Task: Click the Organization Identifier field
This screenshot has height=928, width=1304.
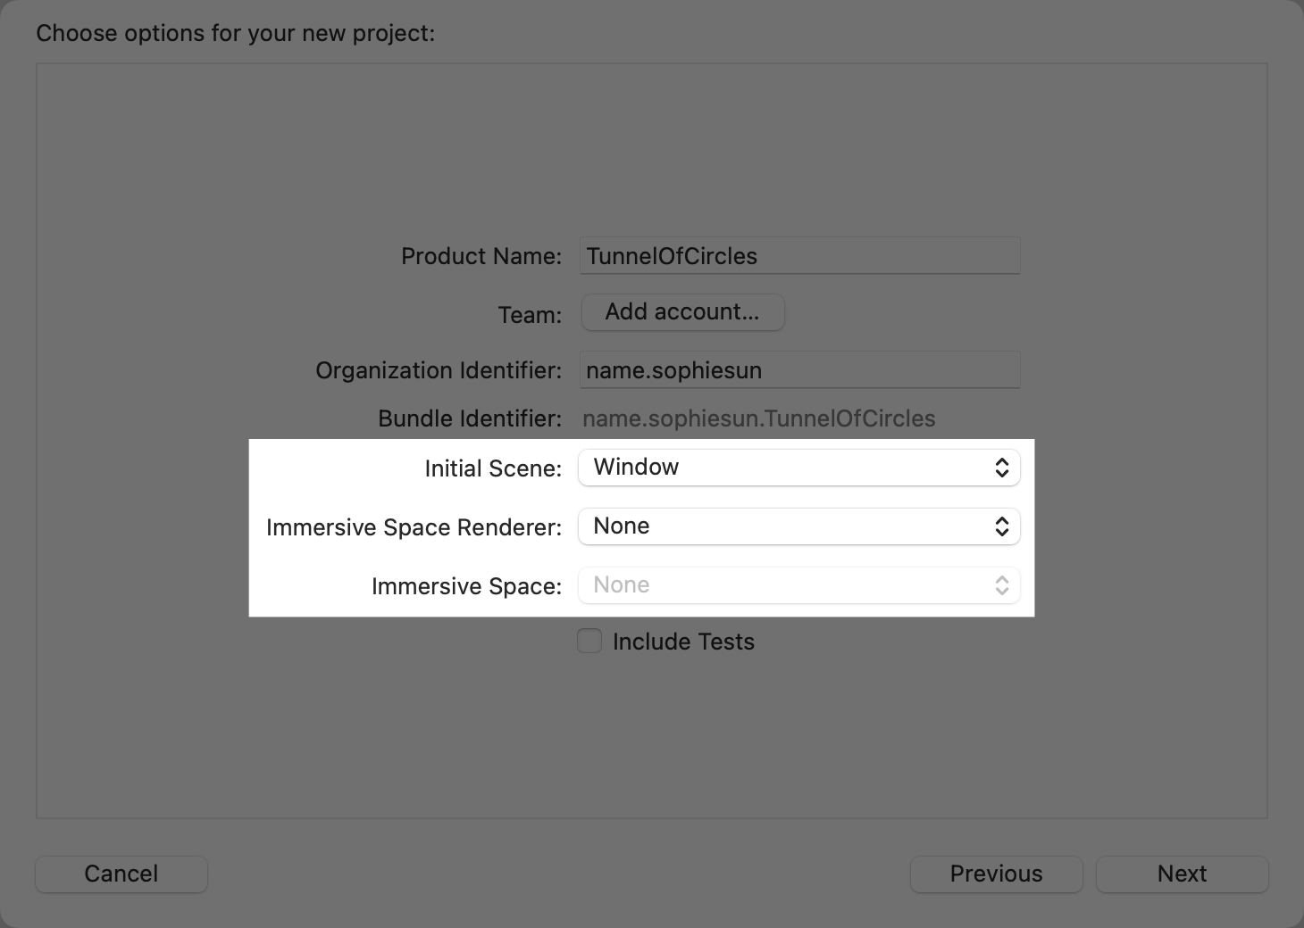Action: pyautogui.click(x=799, y=369)
